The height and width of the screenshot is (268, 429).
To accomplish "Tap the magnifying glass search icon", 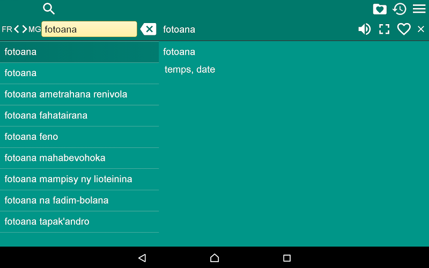I will [x=49, y=9].
